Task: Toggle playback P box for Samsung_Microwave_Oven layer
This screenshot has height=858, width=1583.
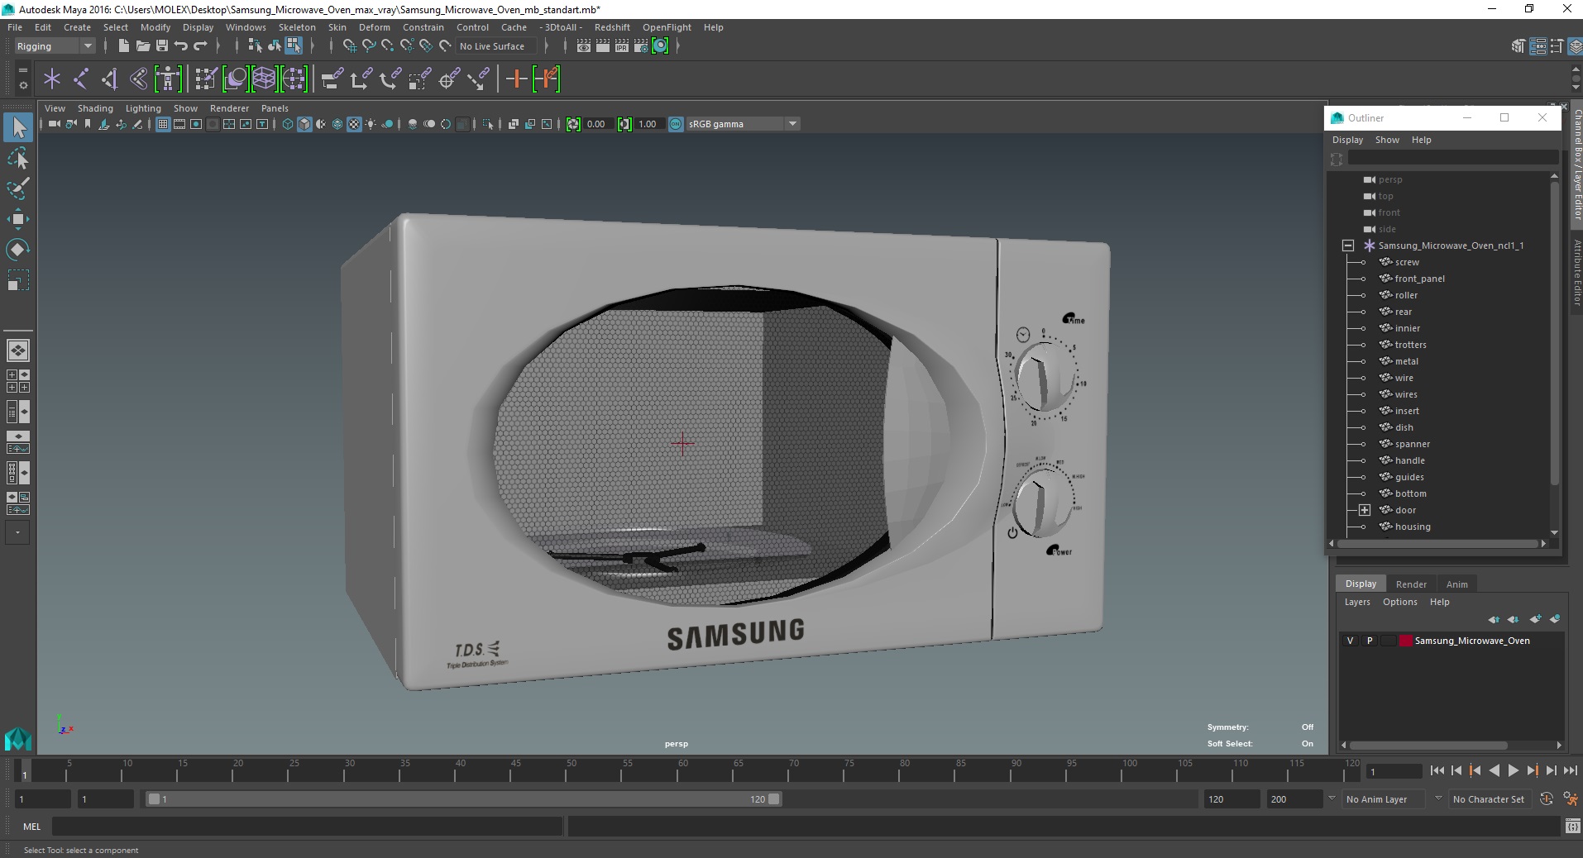Action: point(1370,641)
